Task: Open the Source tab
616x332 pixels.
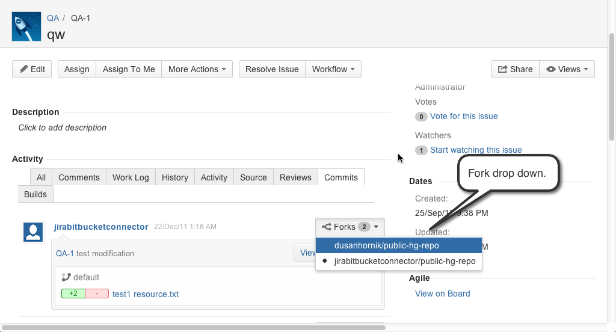Action: pos(253,177)
